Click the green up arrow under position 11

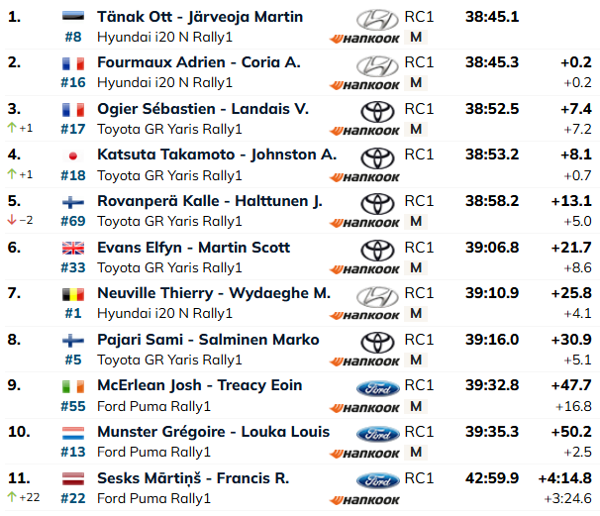point(12,497)
